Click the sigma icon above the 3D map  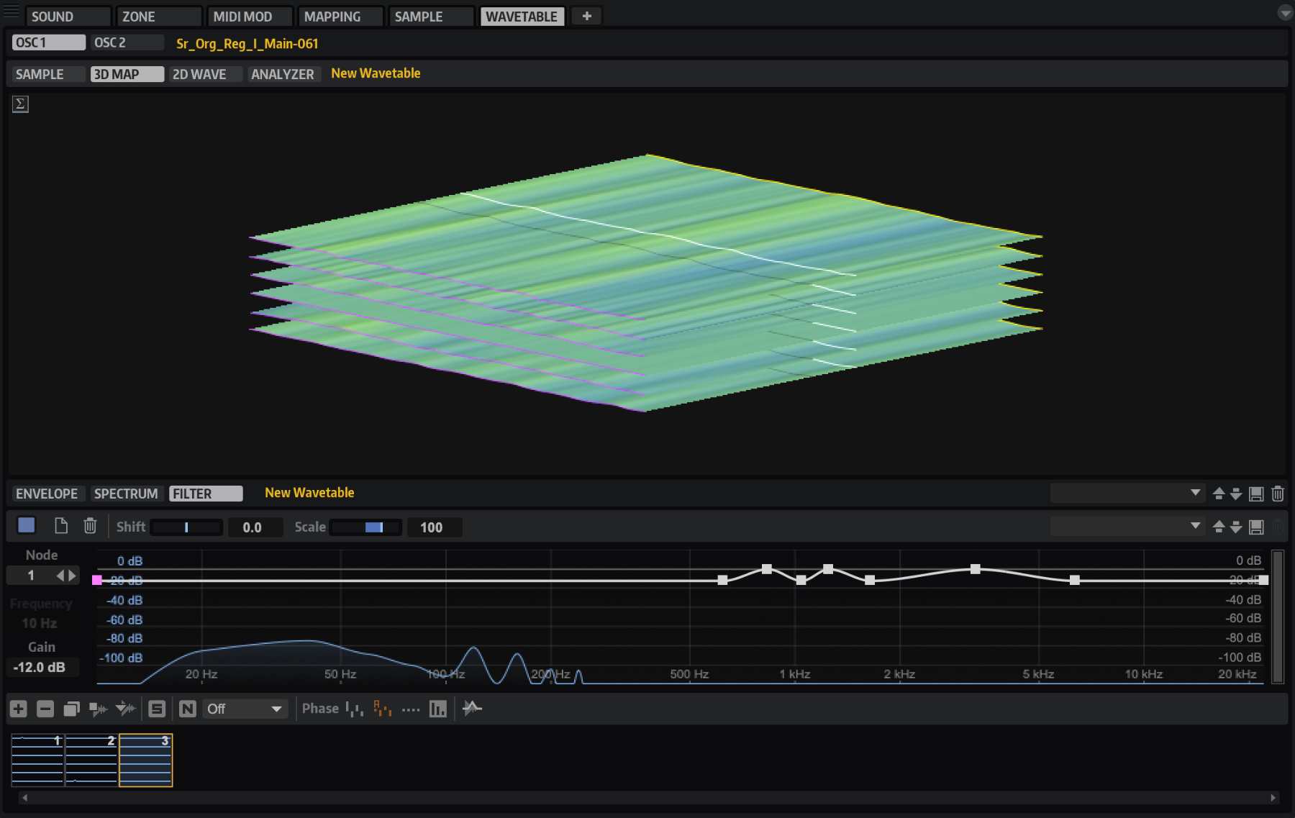click(20, 104)
